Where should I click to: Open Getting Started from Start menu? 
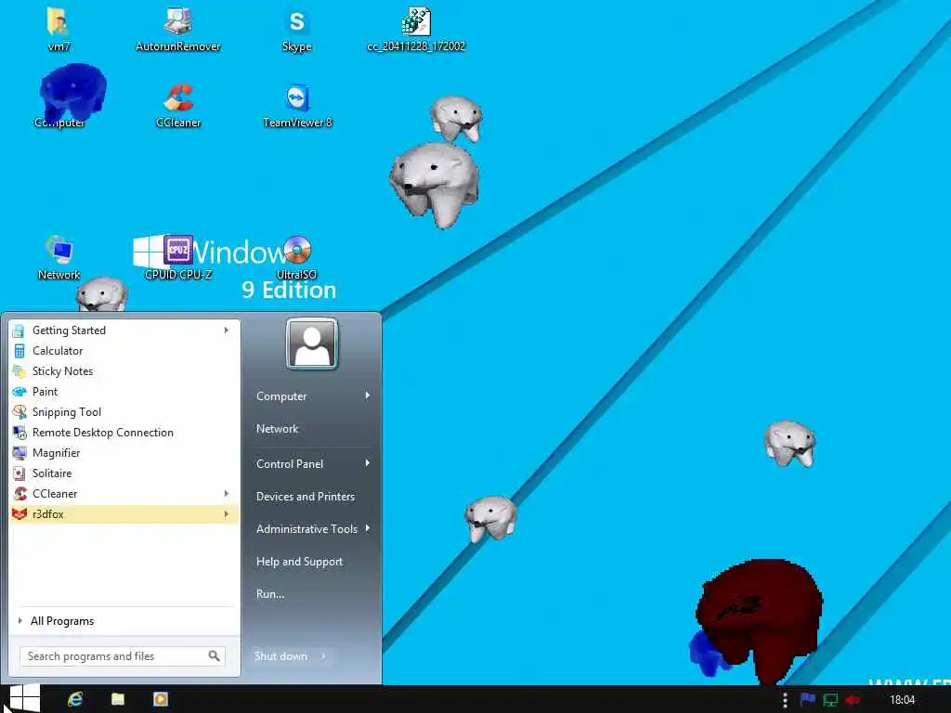pos(124,331)
